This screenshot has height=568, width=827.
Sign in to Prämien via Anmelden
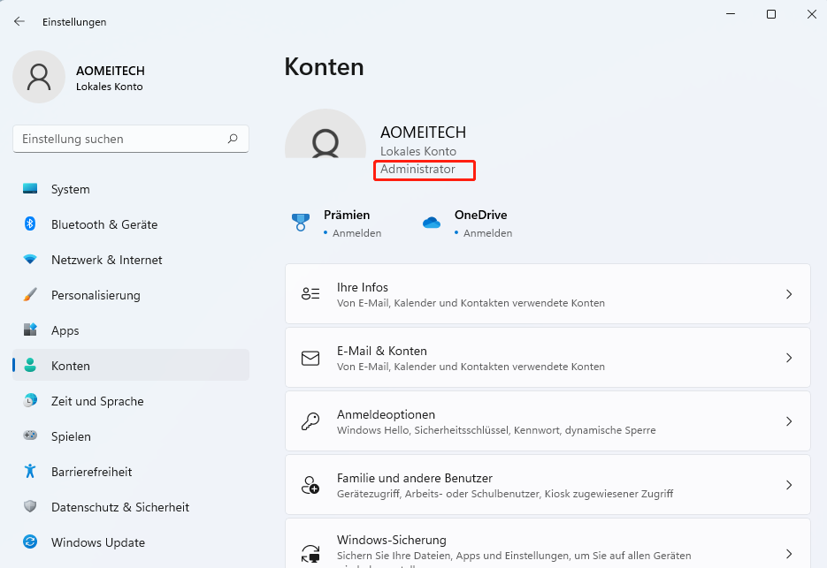[356, 233]
